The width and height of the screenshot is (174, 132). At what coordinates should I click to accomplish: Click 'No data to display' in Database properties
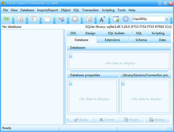pos(94,99)
